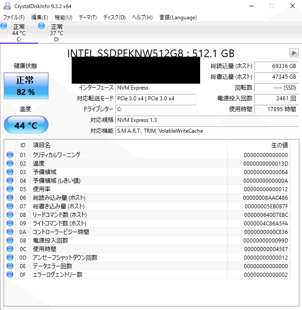Screen dimensions: 302x310
Task: Click status orb for データエラー回数 row
Action: pos(10,266)
